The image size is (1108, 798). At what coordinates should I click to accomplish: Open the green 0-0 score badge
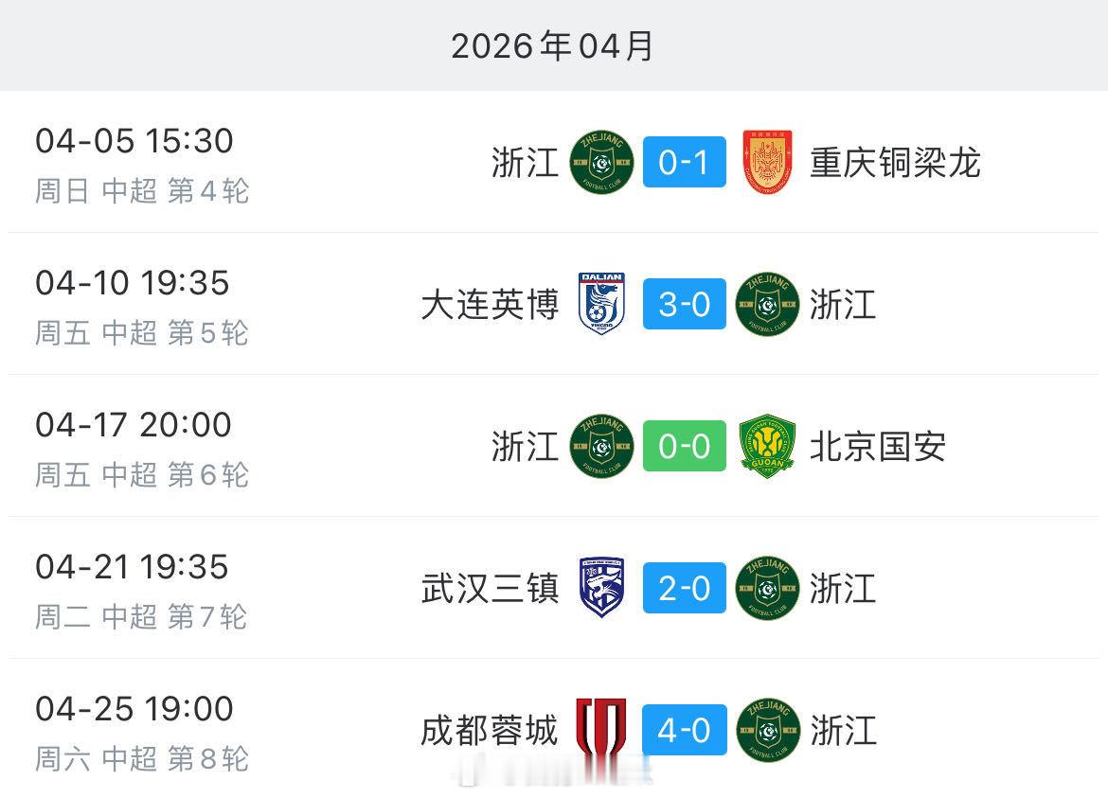tap(684, 447)
